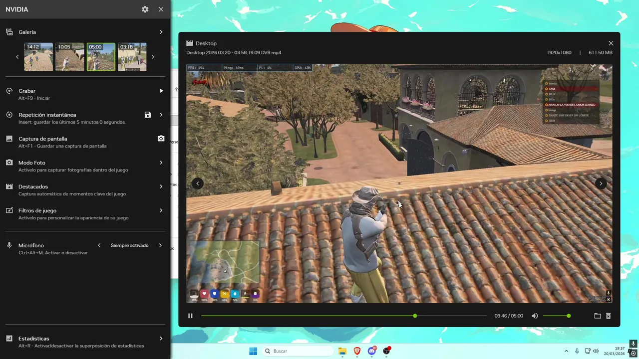Expand Filtros de juego chevron

pos(161,210)
